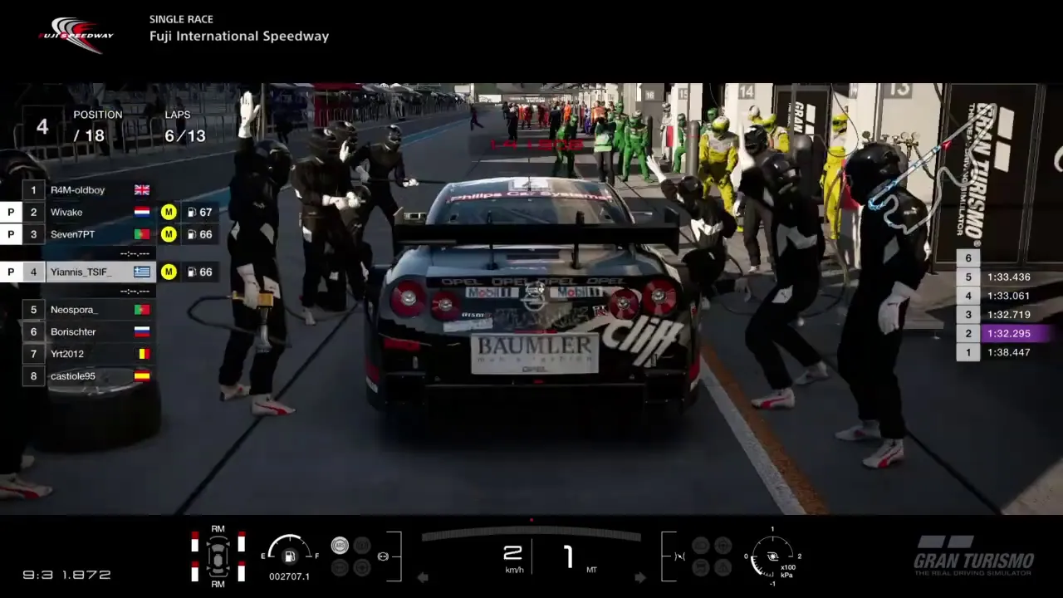
Task: Click the empty lap 6 row number
Action: coord(968,258)
